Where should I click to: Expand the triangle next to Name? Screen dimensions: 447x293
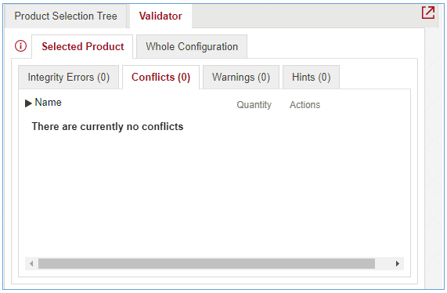click(x=28, y=103)
